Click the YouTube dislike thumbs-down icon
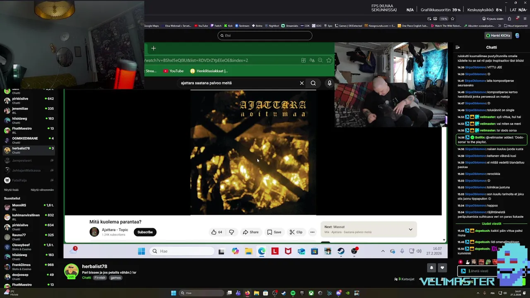The image size is (530, 298). (x=231, y=232)
